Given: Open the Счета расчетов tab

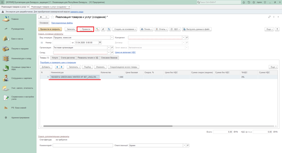Looking at the screenshot, I should (x=67, y=58).
